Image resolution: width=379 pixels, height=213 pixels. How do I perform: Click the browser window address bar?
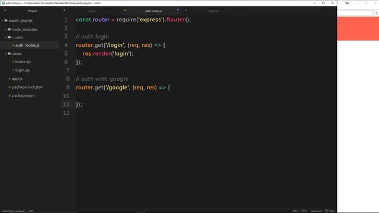click(355, 13)
